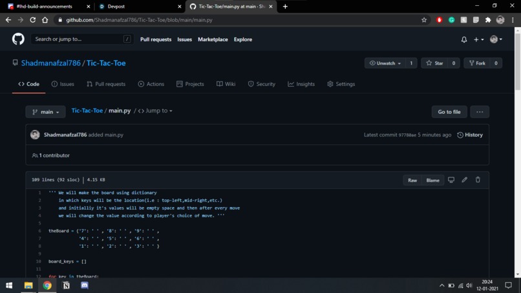Click the Tic-Tac-Toe repository title link
Viewport: 521px width, 293px height.
[106, 63]
